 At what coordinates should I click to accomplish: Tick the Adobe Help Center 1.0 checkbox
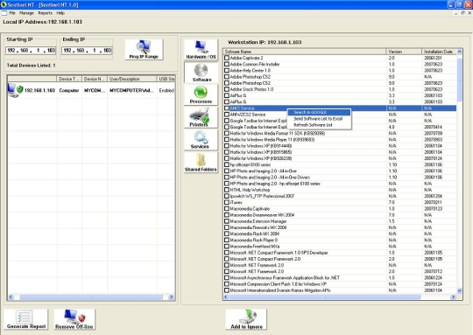click(x=227, y=71)
